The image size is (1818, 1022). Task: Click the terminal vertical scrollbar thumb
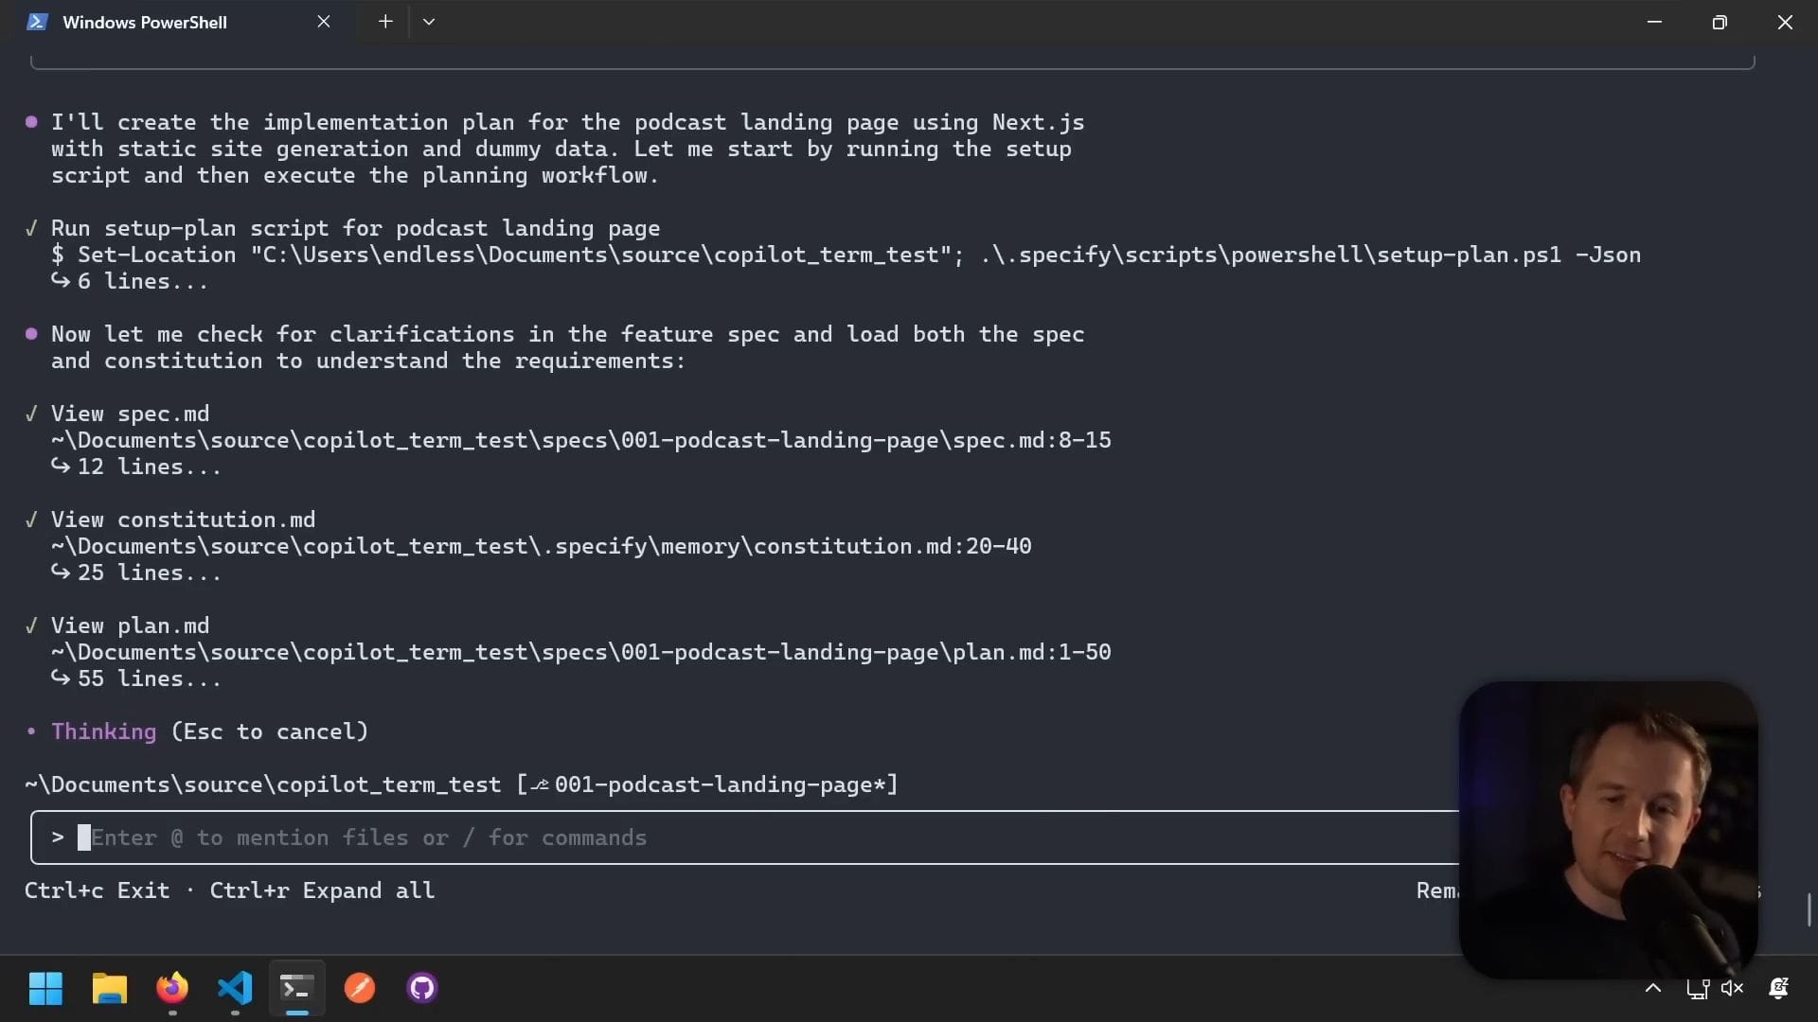click(x=1809, y=909)
